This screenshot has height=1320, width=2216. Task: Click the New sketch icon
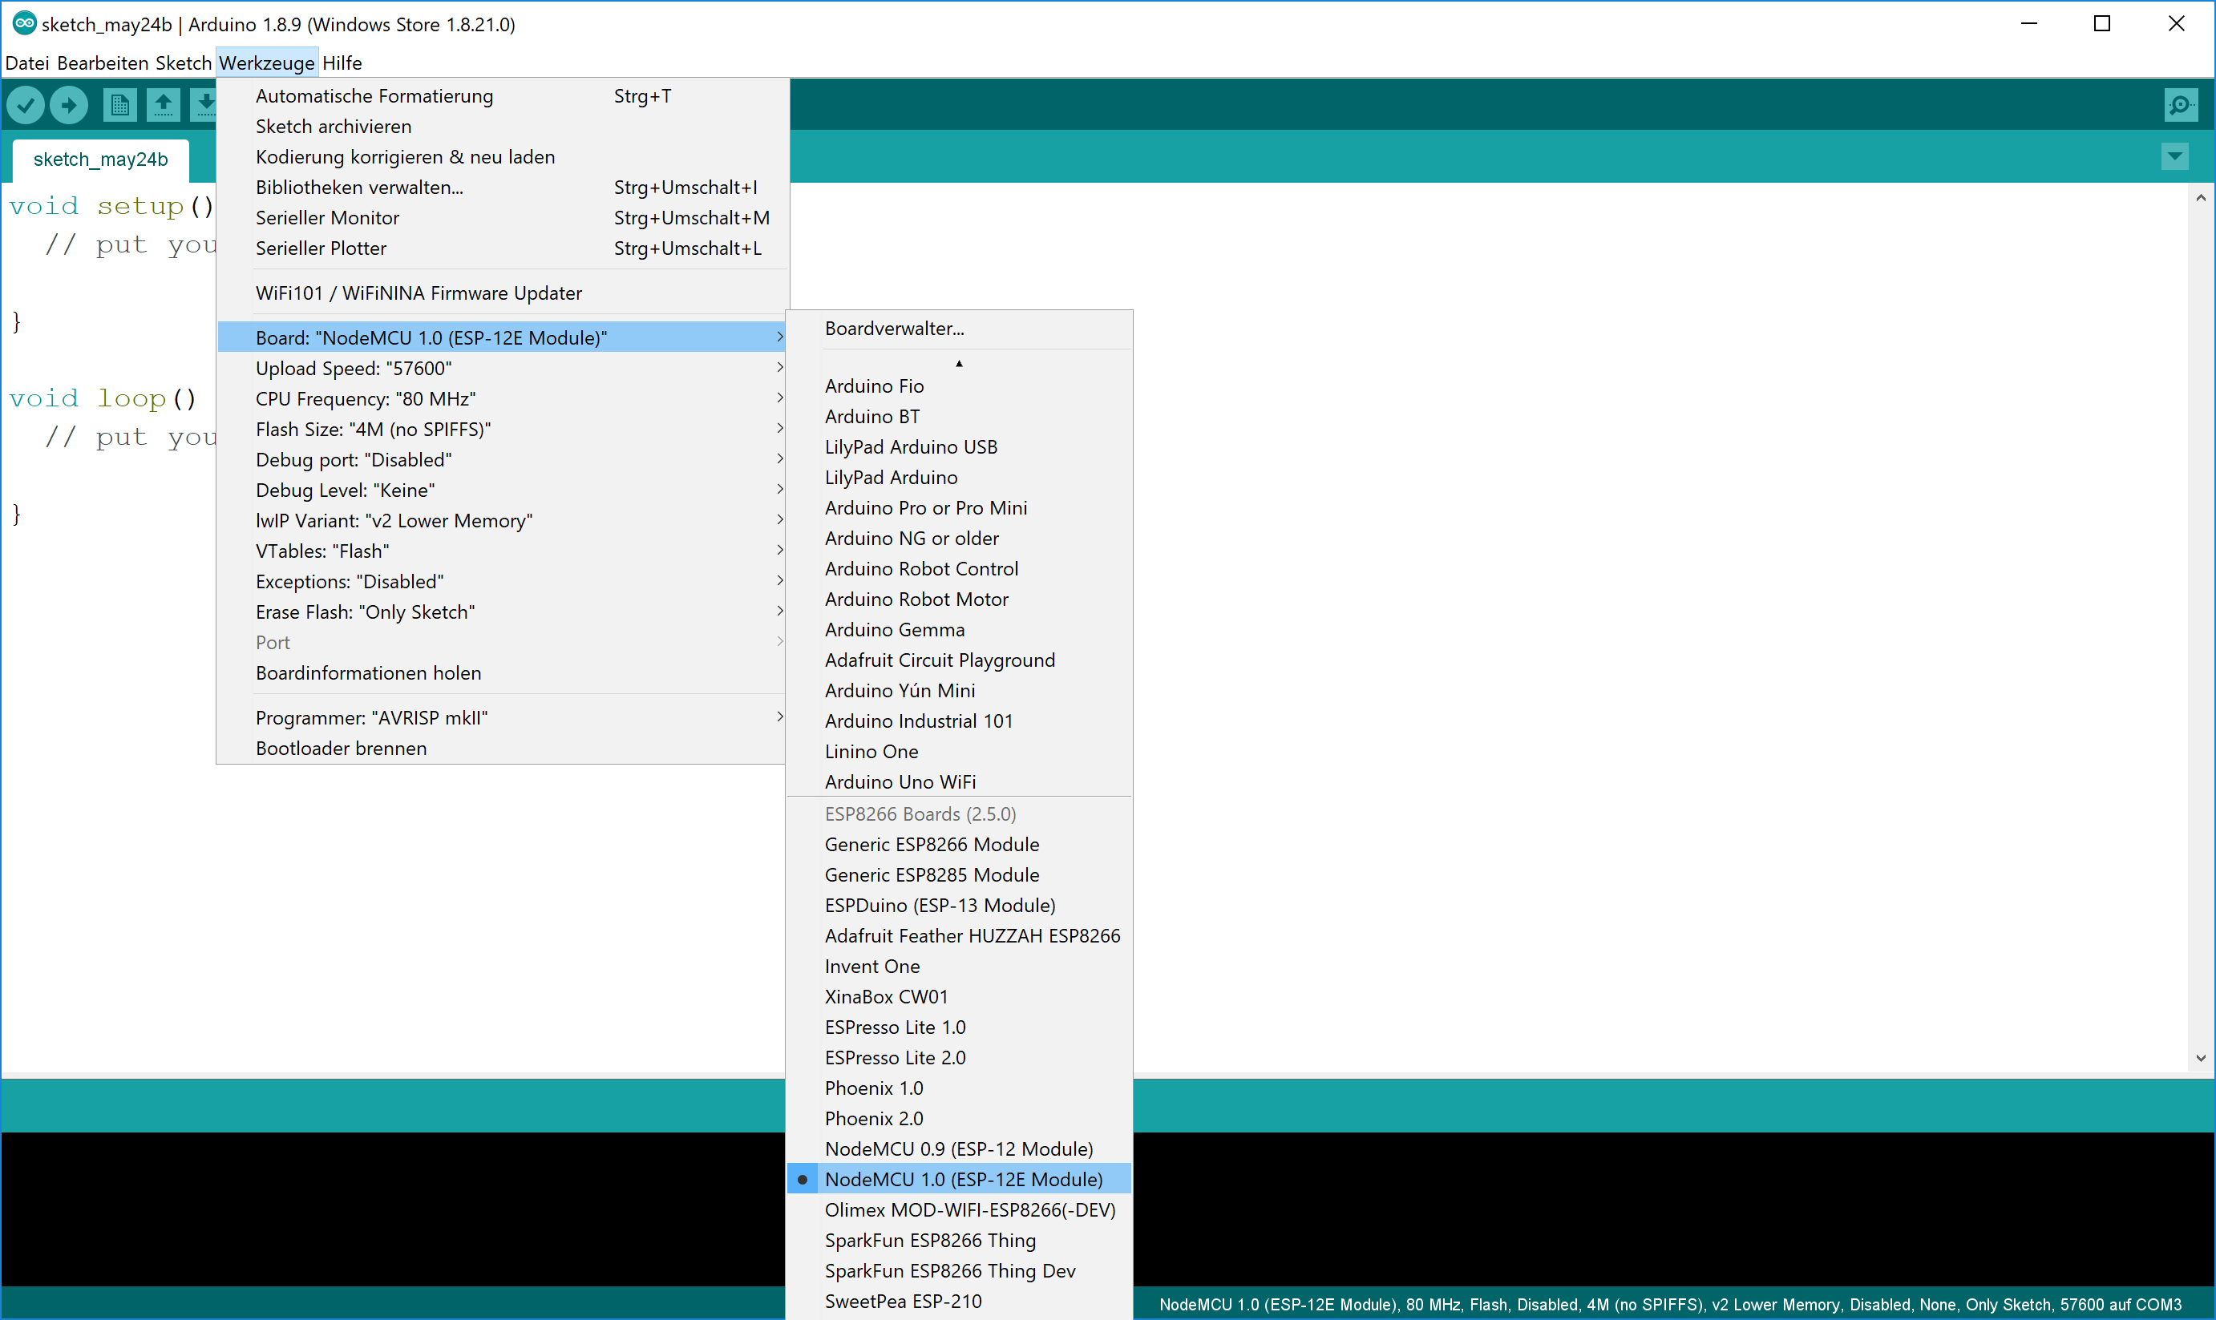(119, 105)
